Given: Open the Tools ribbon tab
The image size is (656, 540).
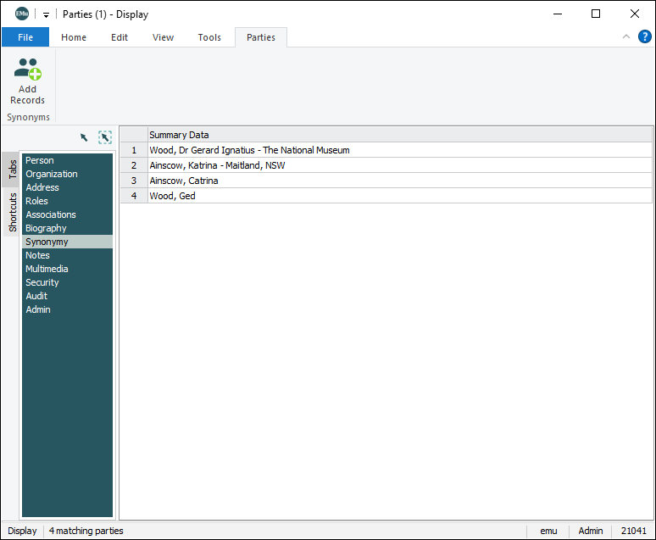Looking at the screenshot, I should pyautogui.click(x=209, y=37).
